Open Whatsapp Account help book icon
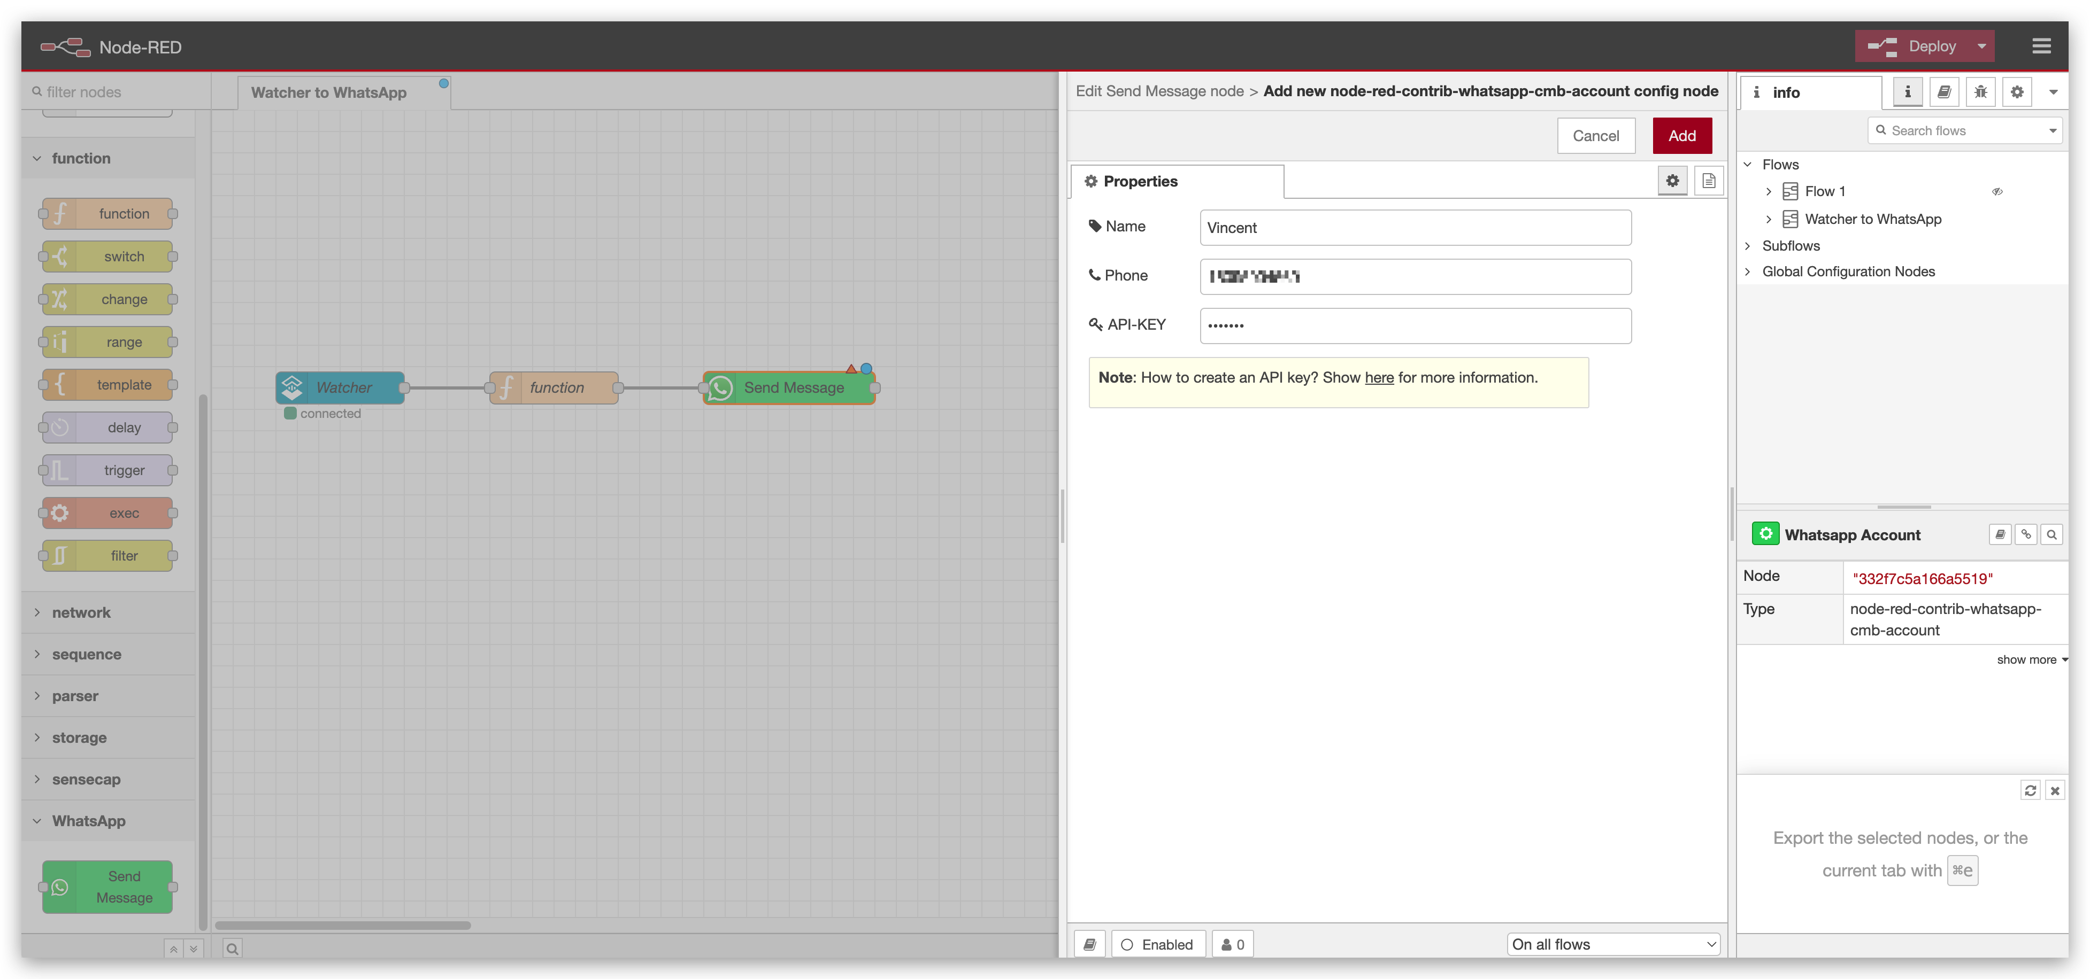Viewport: 2090px width, 979px height. point(2000,535)
